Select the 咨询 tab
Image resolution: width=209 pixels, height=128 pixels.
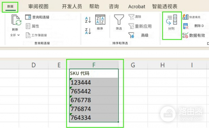click(x=114, y=6)
